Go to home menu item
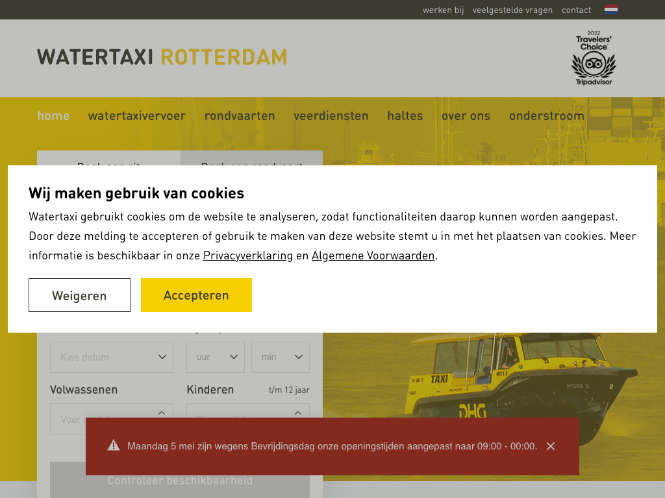Image resolution: width=665 pixels, height=498 pixels. [53, 115]
